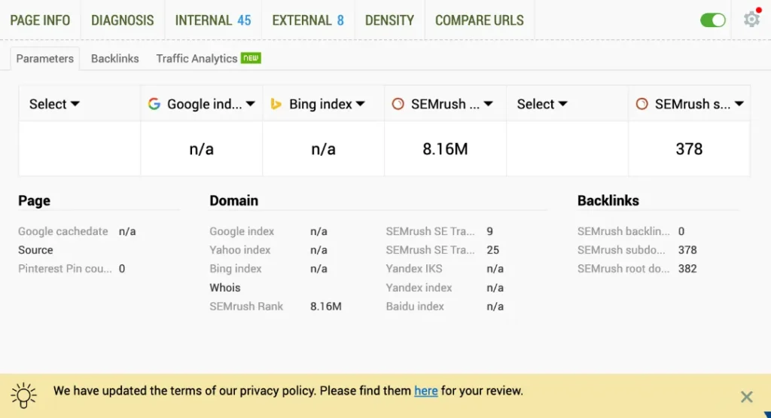This screenshot has height=418, width=771.
Task: Click the Whois link under Domain
Action: click(x=224, y=288)
